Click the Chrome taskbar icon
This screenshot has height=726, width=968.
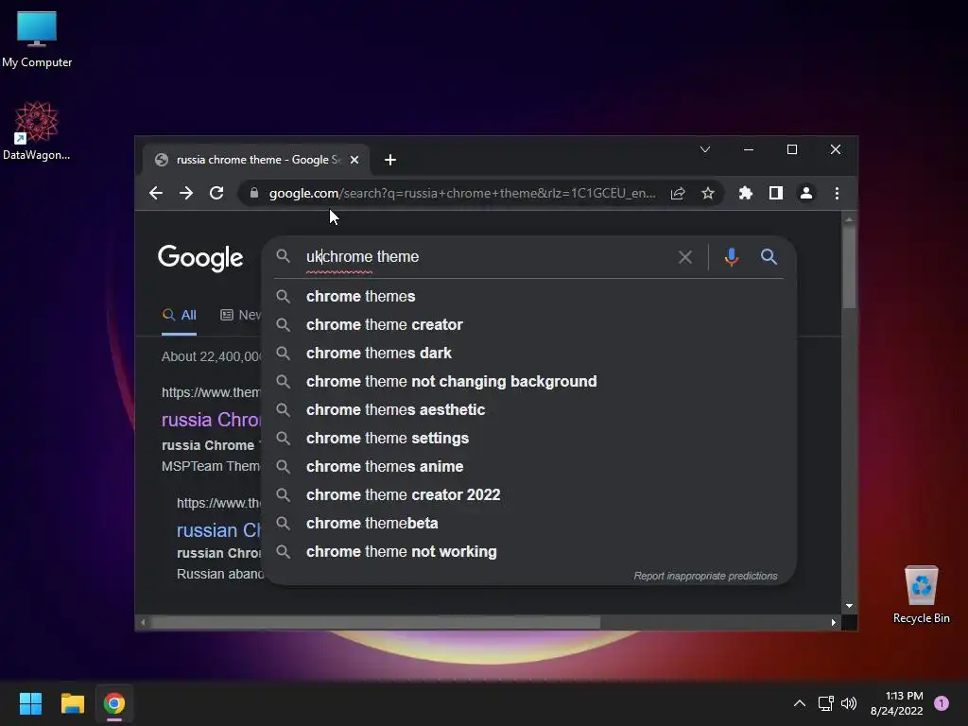coord(114,703)
